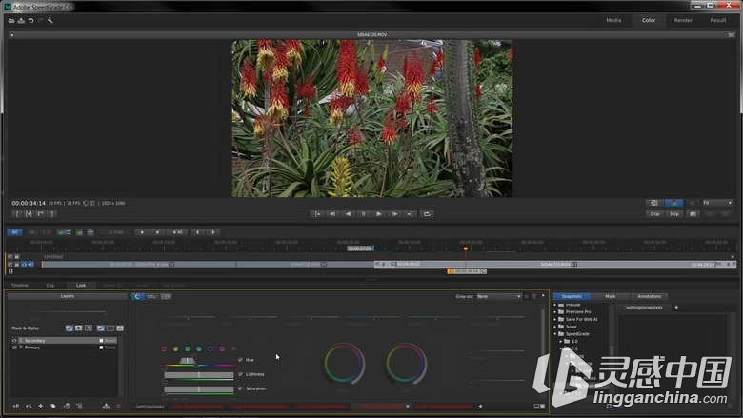Screen dimensions: 743x418
Task: Add a primary layer with +P icon
Action: (16, 407)
